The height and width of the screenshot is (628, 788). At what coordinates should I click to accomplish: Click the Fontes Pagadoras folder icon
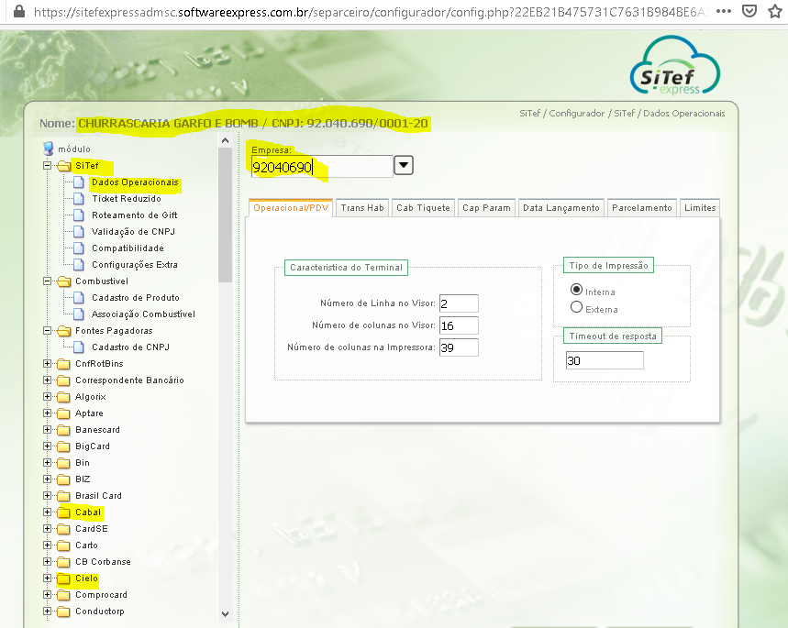coord(64,331)
